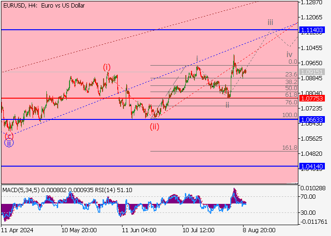331x236 pixels.
Task: Click the Fibonacci 50.0 level label
Action: (x=291, y=88)
